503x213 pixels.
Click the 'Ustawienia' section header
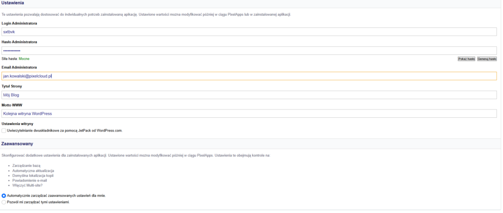tap(13, 3)
